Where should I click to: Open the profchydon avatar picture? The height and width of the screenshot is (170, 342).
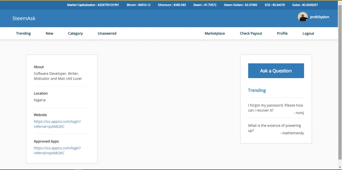(303, 17)
